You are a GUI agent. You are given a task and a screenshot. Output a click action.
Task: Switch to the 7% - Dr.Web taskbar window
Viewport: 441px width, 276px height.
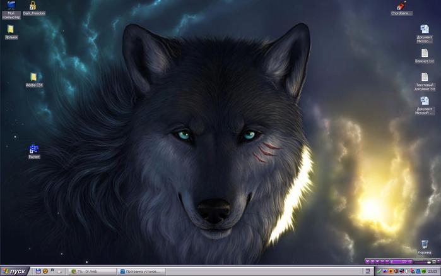pos(92,271)
